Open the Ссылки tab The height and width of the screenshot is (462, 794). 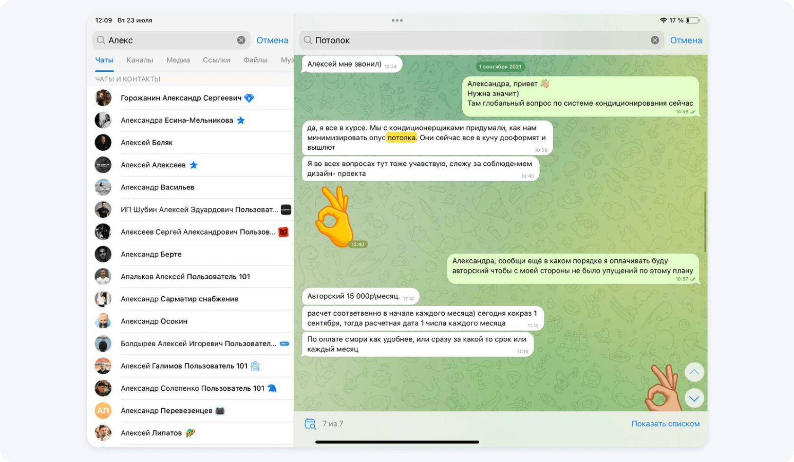(x=216, y=60)
